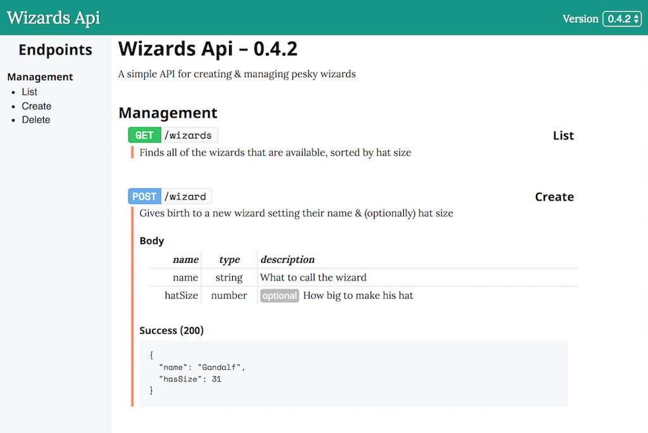The image size is (648, 433).
Task: Open the Version 0.4.2 dropdown
Action: pyautogui.click(x=622, y=19)
